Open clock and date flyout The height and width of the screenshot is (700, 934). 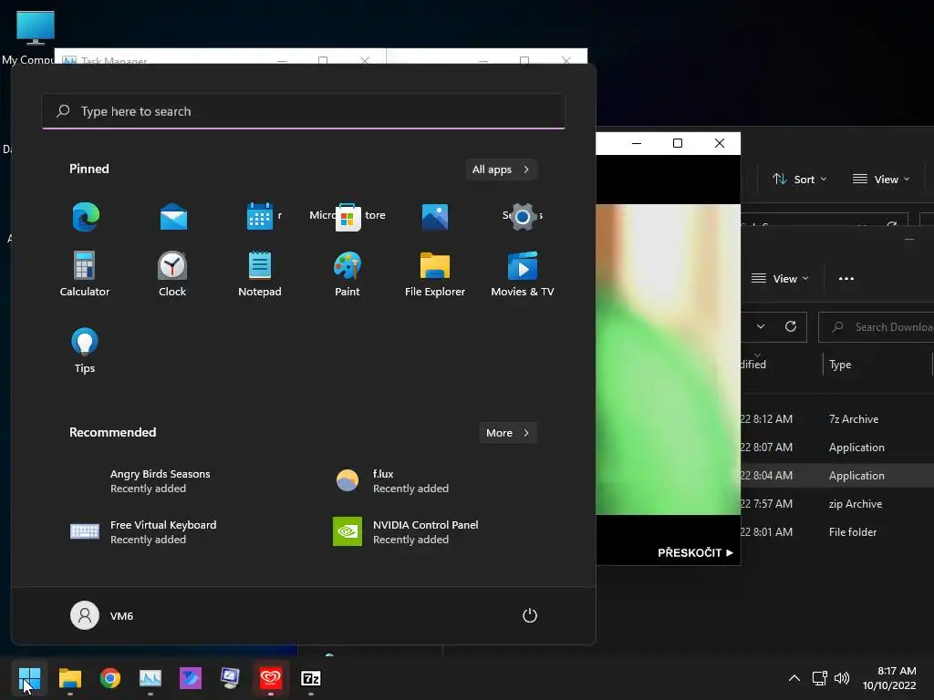889,678
